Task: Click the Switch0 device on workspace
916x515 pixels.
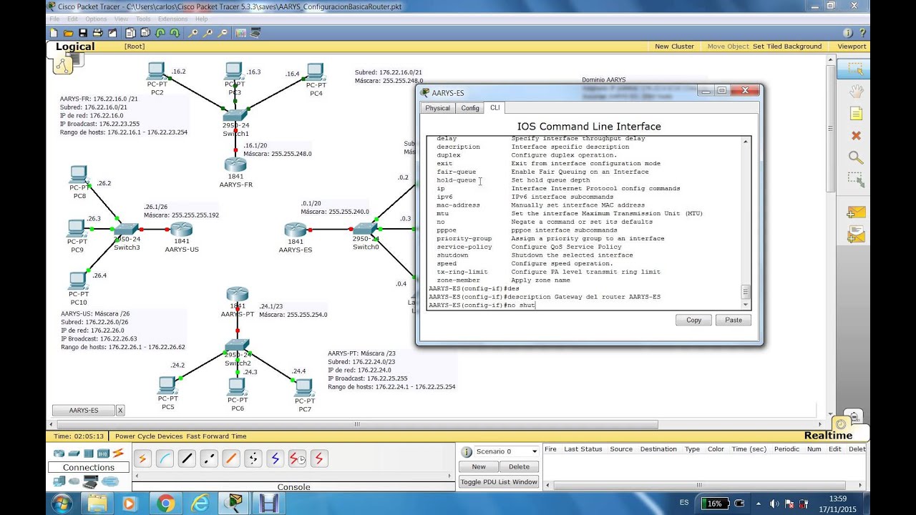Action: [x=365, y=229]
